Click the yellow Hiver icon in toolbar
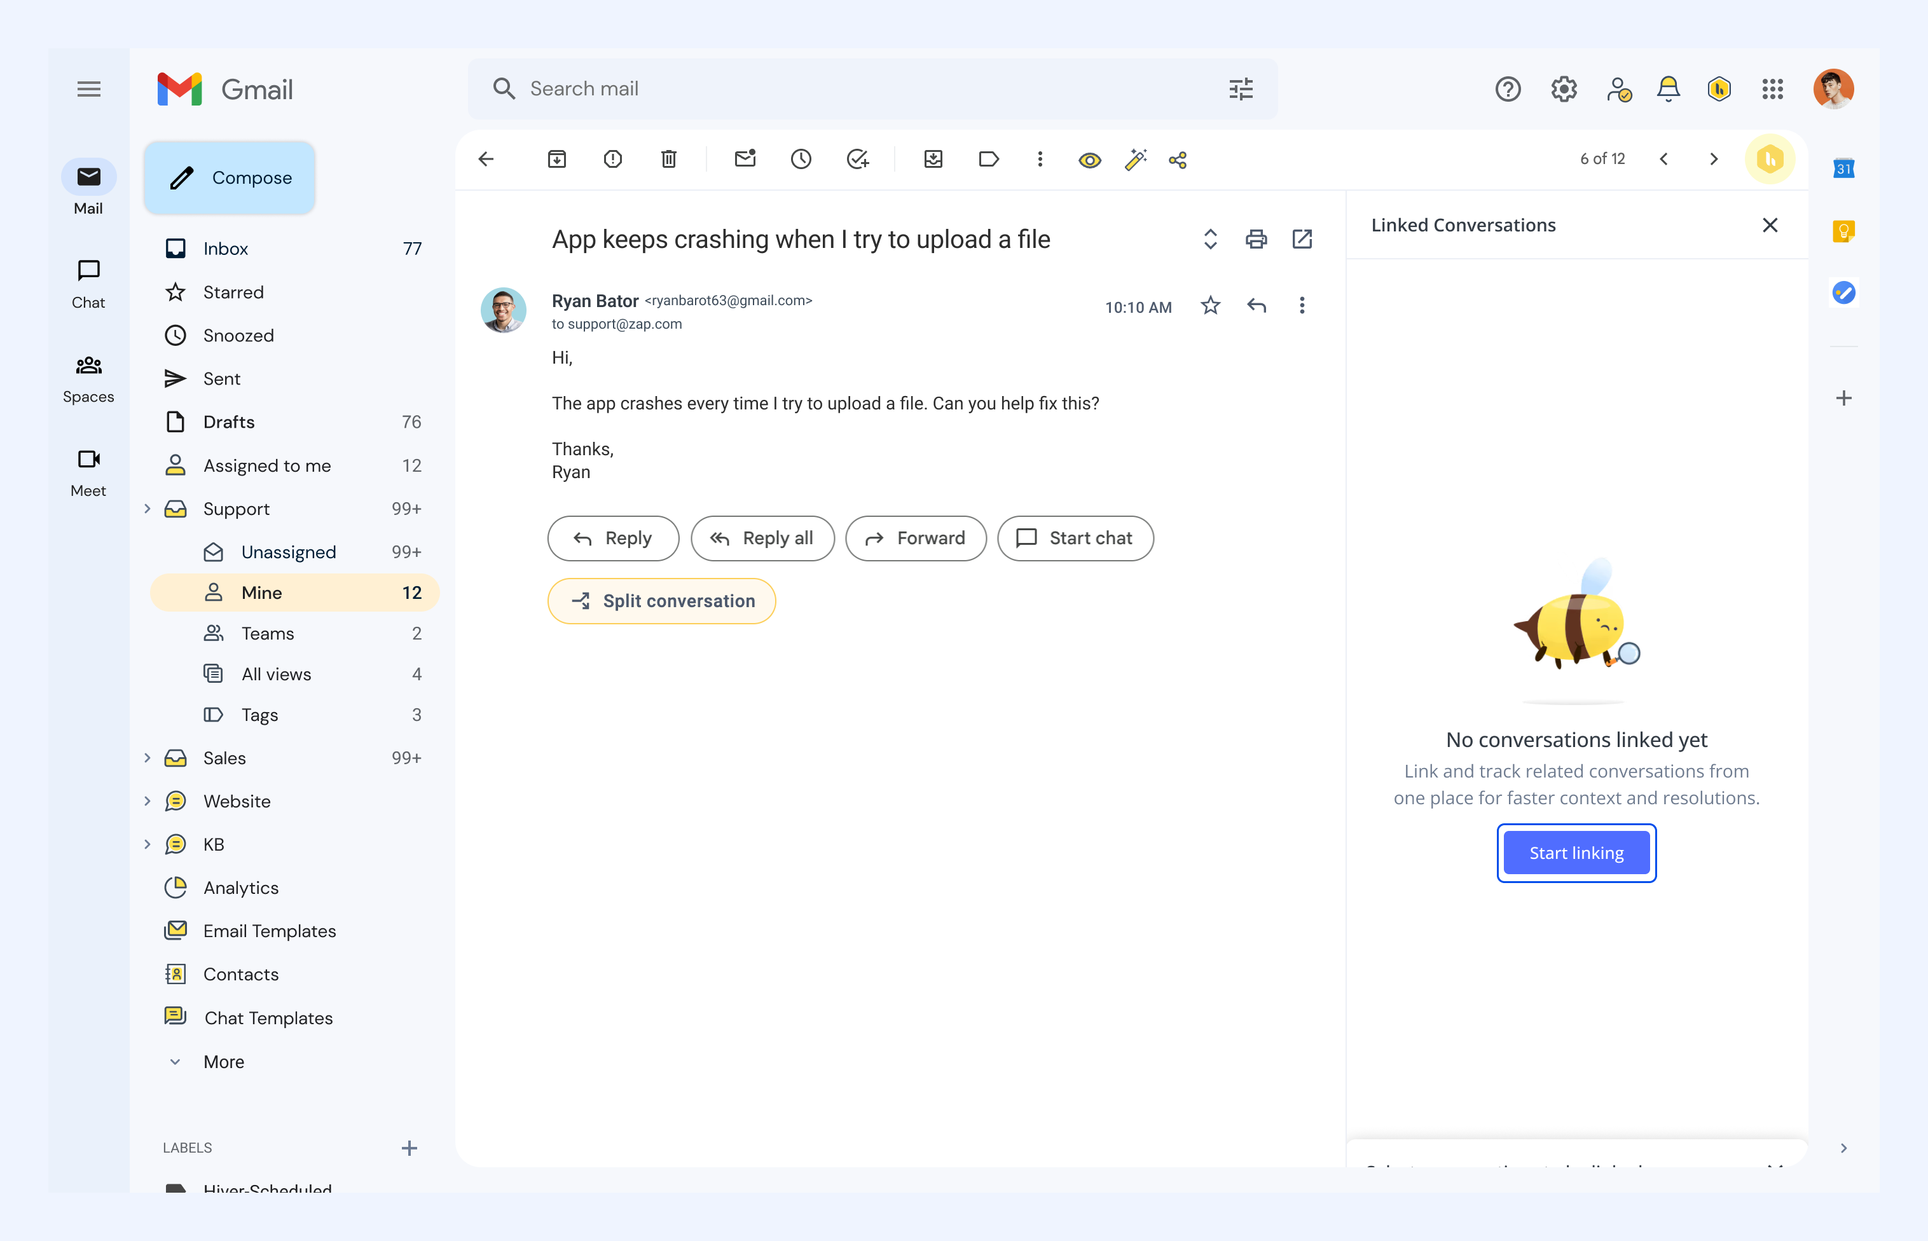This screenshot has width=1928, height=1241. [x=1769, y=160]
